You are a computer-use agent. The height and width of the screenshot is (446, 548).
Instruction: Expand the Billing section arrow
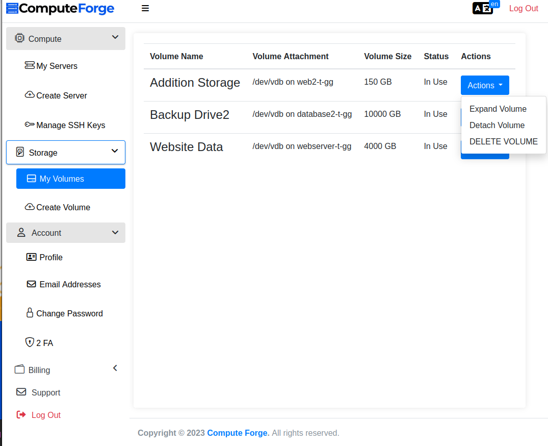point(115,368)
